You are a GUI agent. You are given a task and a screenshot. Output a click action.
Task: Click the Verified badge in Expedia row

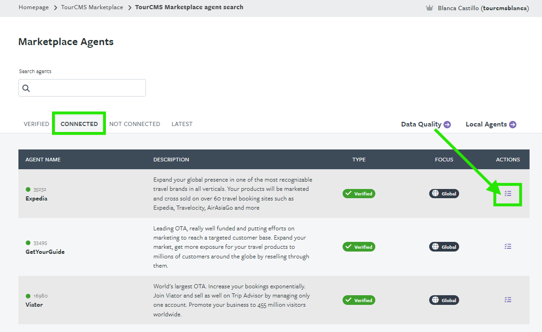pyautogui.click(x=359, y=194)
